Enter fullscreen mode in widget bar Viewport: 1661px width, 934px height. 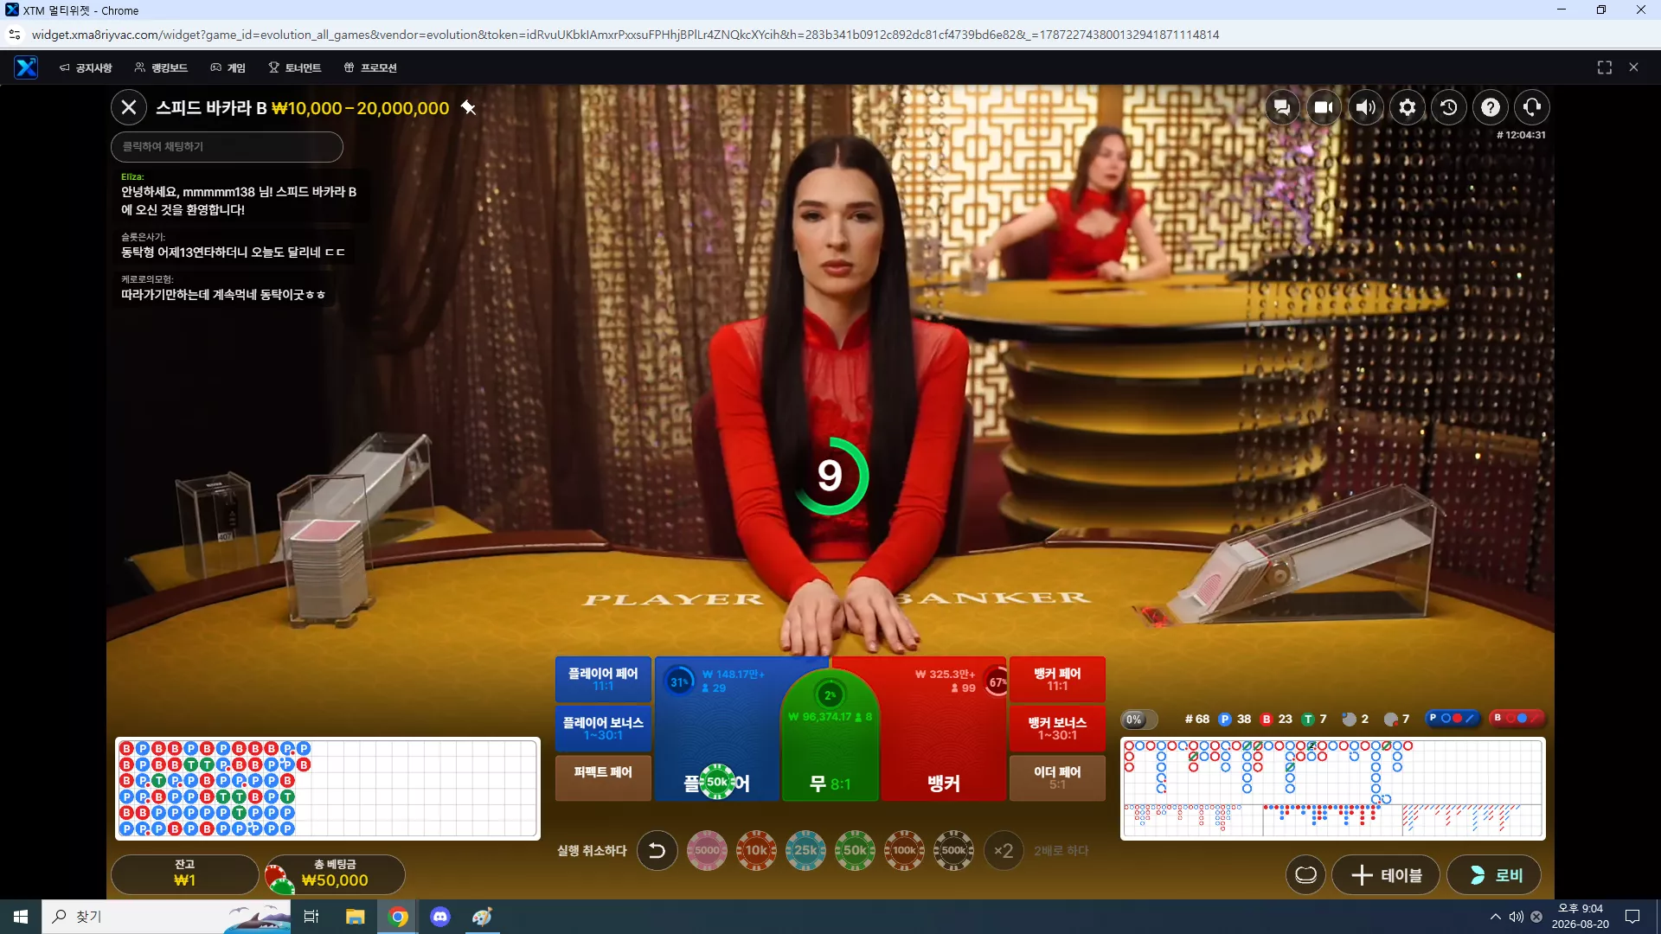pyautogui.click(x=1605, y=67)
